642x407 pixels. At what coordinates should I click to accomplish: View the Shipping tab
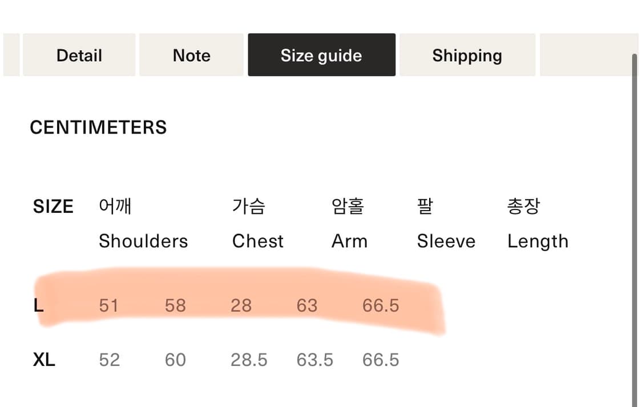467,55
